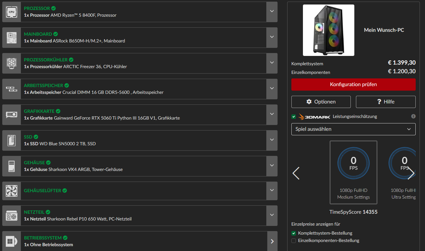Expand the Gehäuselüfter row chevron
425x251 pixels.
coord(272,191)
